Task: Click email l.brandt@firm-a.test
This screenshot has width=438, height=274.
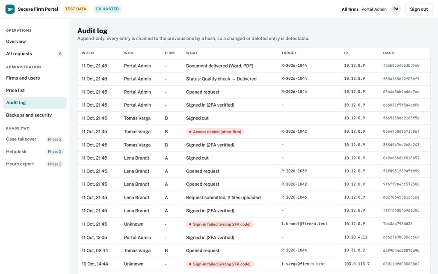Action: (304, 223)
